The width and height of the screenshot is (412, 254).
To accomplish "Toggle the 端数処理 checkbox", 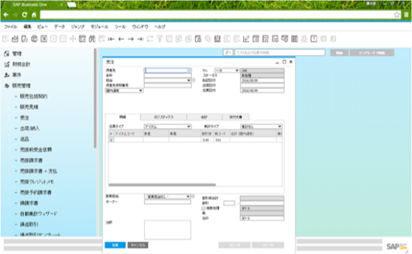I will (203, 208).
